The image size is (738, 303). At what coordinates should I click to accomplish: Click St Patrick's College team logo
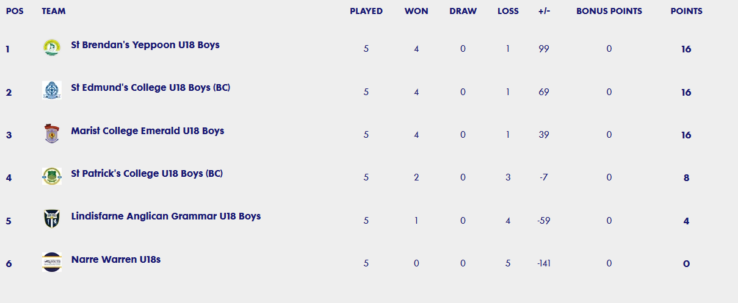[x=52, y=176]
